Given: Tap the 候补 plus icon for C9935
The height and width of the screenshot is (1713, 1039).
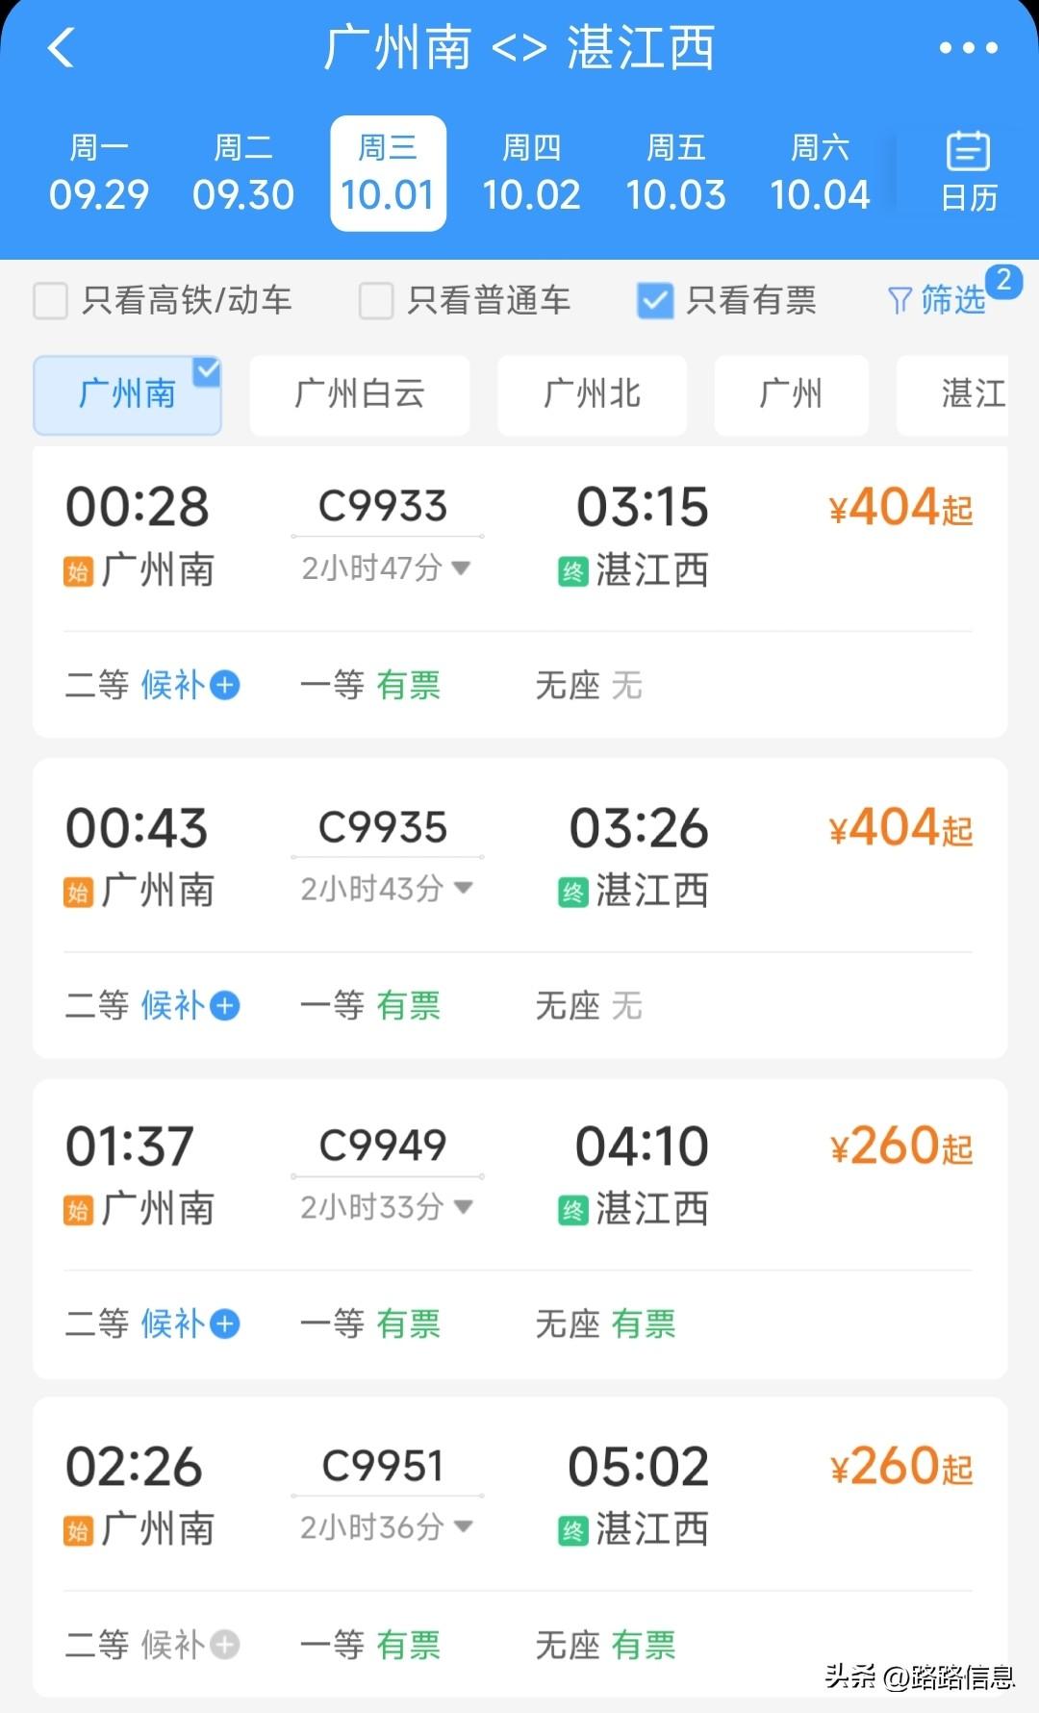Looking at the screenshot, I should 225,1006.
